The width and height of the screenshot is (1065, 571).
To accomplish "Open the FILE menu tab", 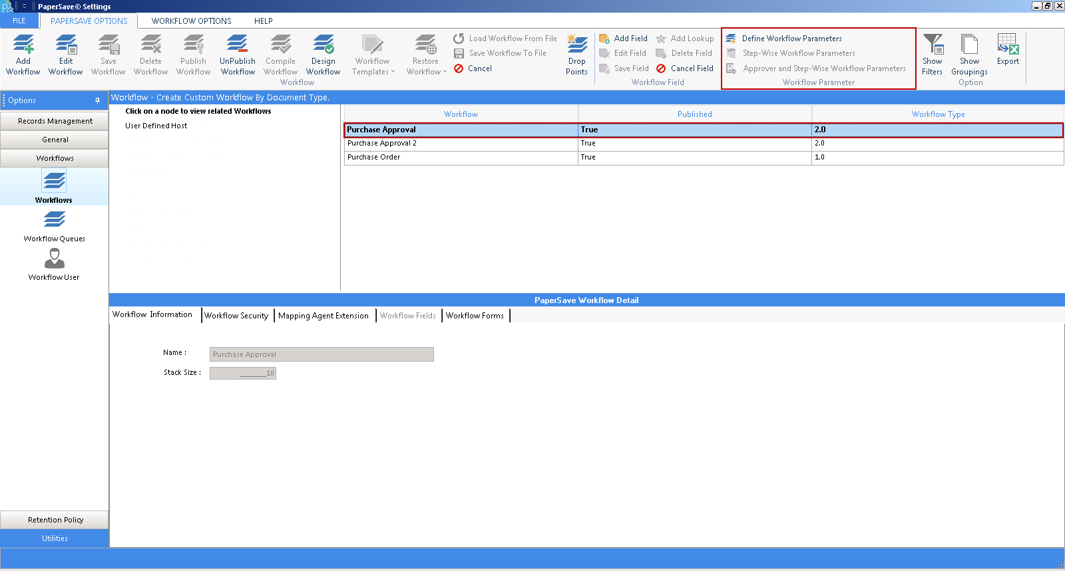I will (x=19, y=21).
